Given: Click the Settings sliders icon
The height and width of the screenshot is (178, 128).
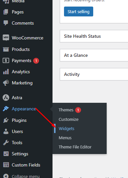Looking at the screenshot, I should pyautogui.click(x=6, y=154).
